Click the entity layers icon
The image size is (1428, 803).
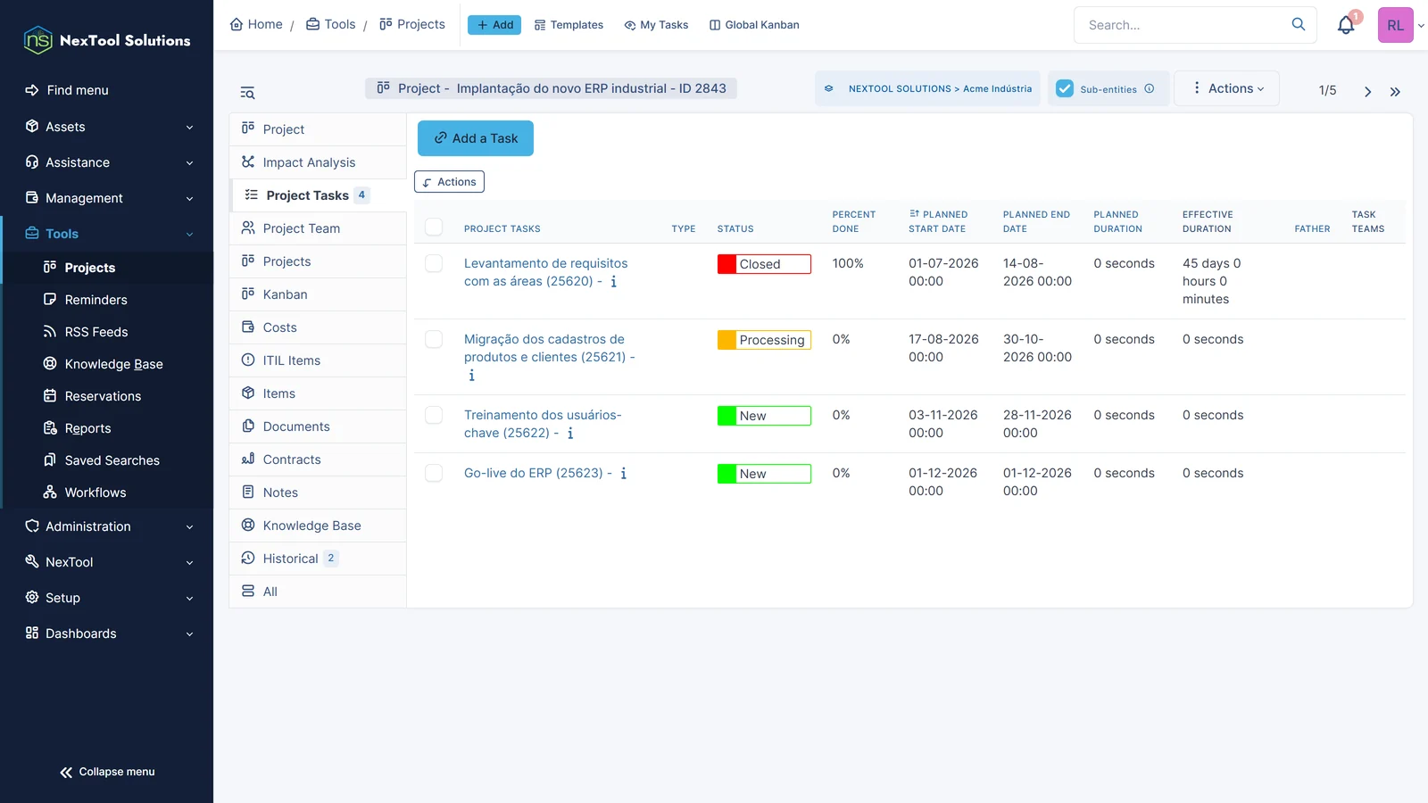[828, 88]
